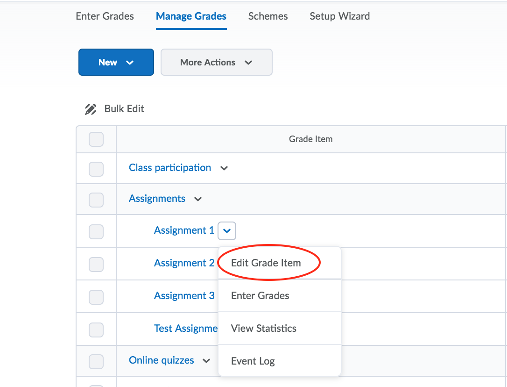Click the Test Assignment link
This screenshot has width=507, height=387.
[x=186, y=329]
